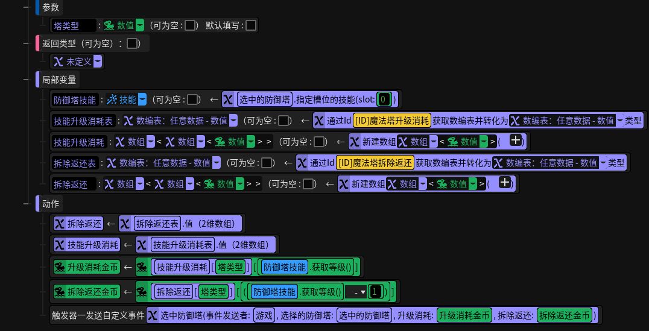Viewport: 649px width, 331px height.
Task: Select 选中的防御塔 chip in 防御塔技能 row
Action: click(265, 99)
